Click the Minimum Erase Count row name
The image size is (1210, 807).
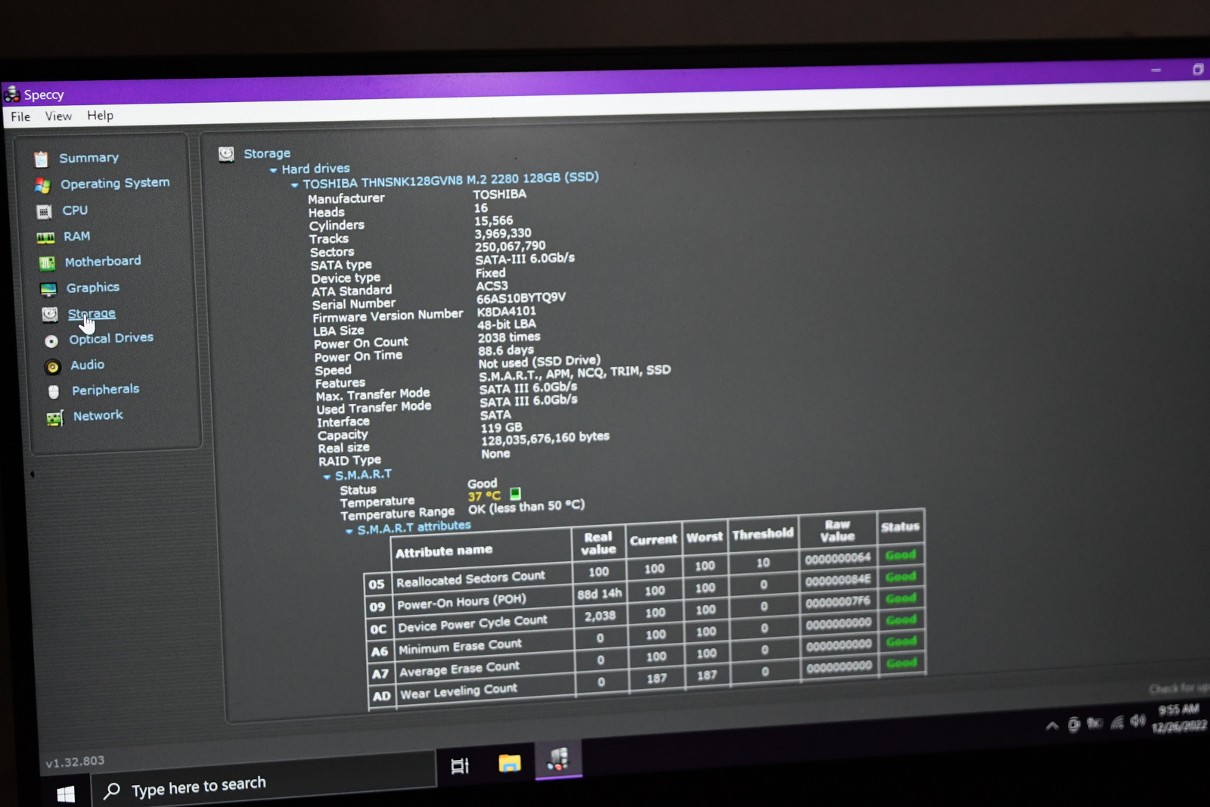pyautogui.click(x=460, y=646)
